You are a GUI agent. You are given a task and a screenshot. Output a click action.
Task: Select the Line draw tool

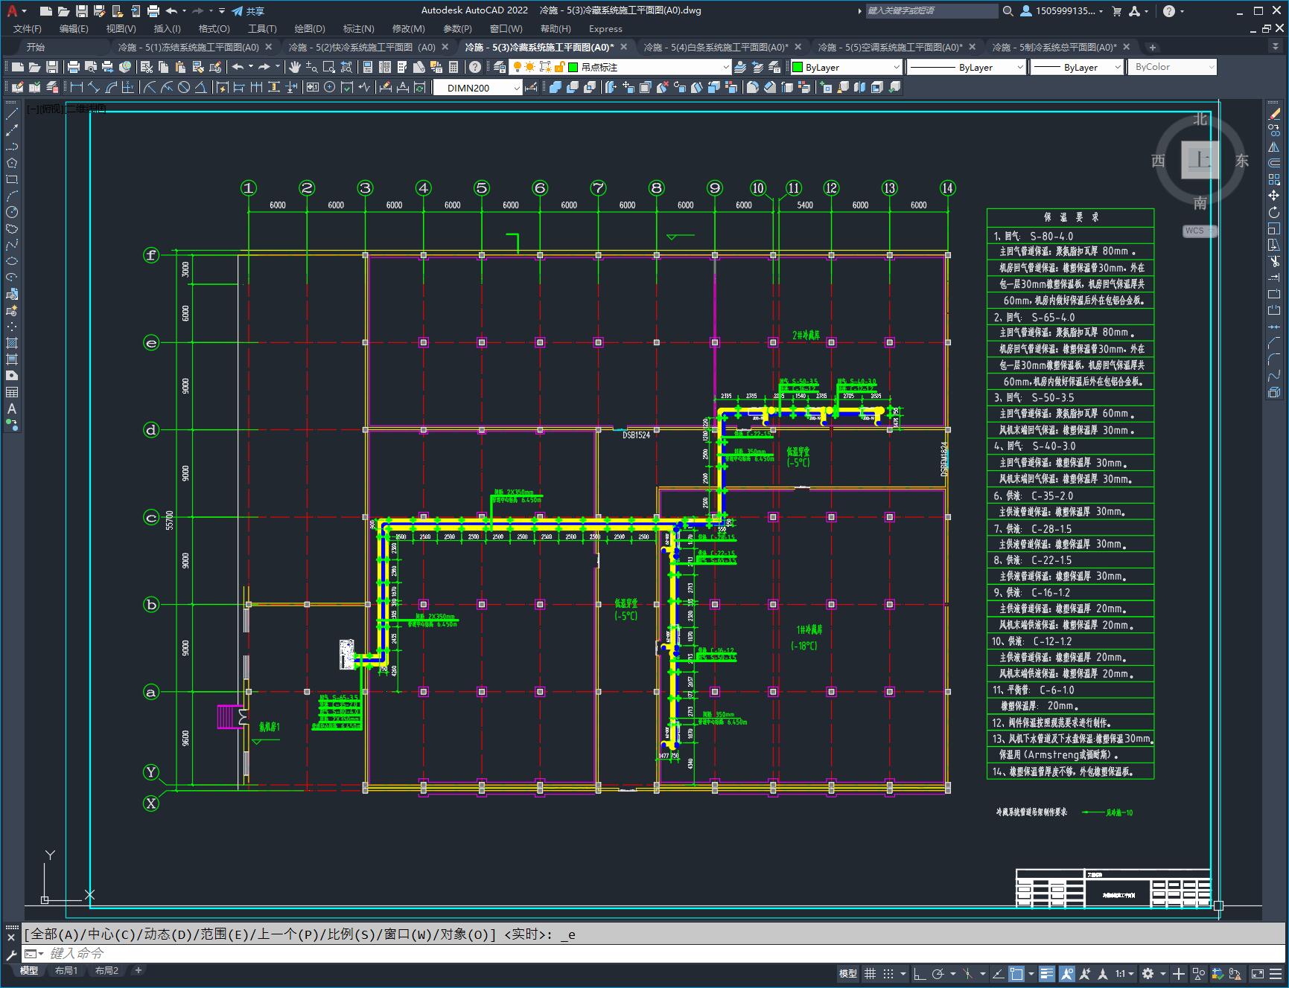12,114
